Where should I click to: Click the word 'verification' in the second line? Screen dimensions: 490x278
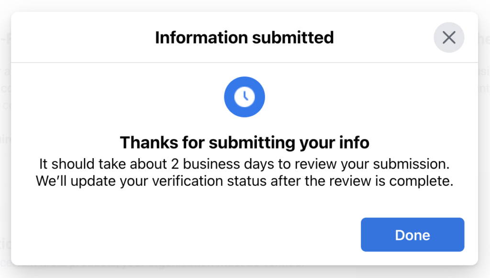point(187,181)
